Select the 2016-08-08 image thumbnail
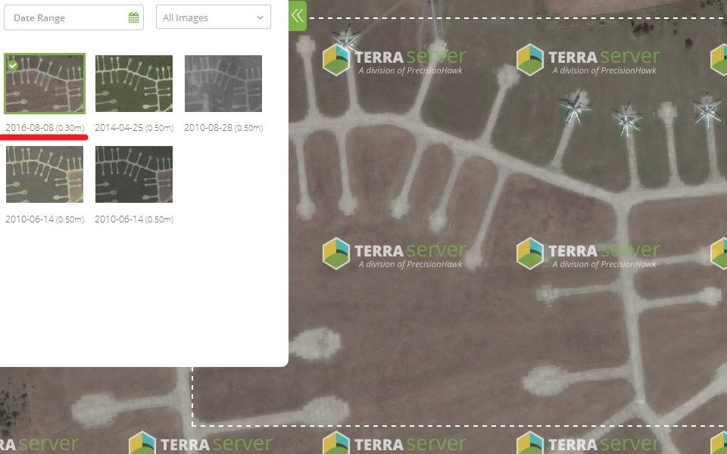The image size is (727, 454). click(x=45, y=83)
